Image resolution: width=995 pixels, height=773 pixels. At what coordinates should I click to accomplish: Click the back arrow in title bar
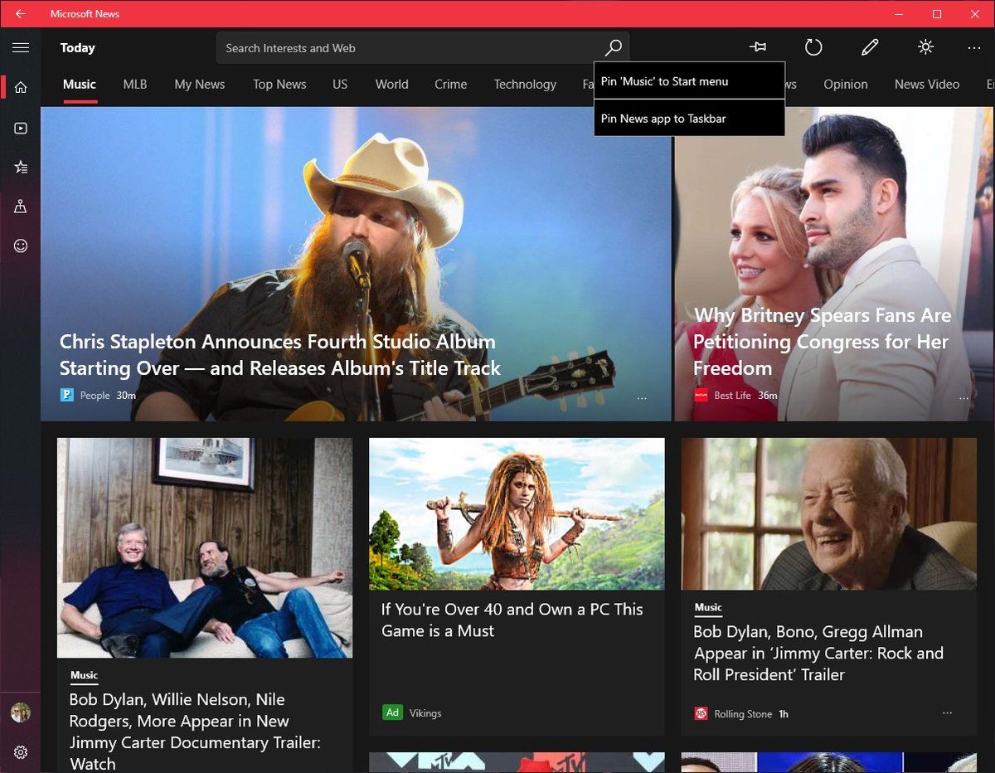point(20,13)
